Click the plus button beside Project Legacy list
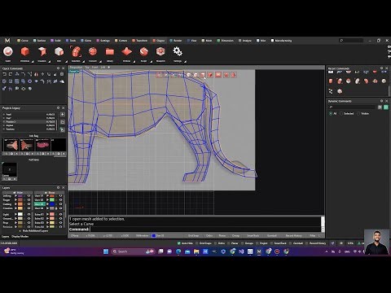Image resolution: width=391 pixels, height=293 pixels. [x=63, y=115]
